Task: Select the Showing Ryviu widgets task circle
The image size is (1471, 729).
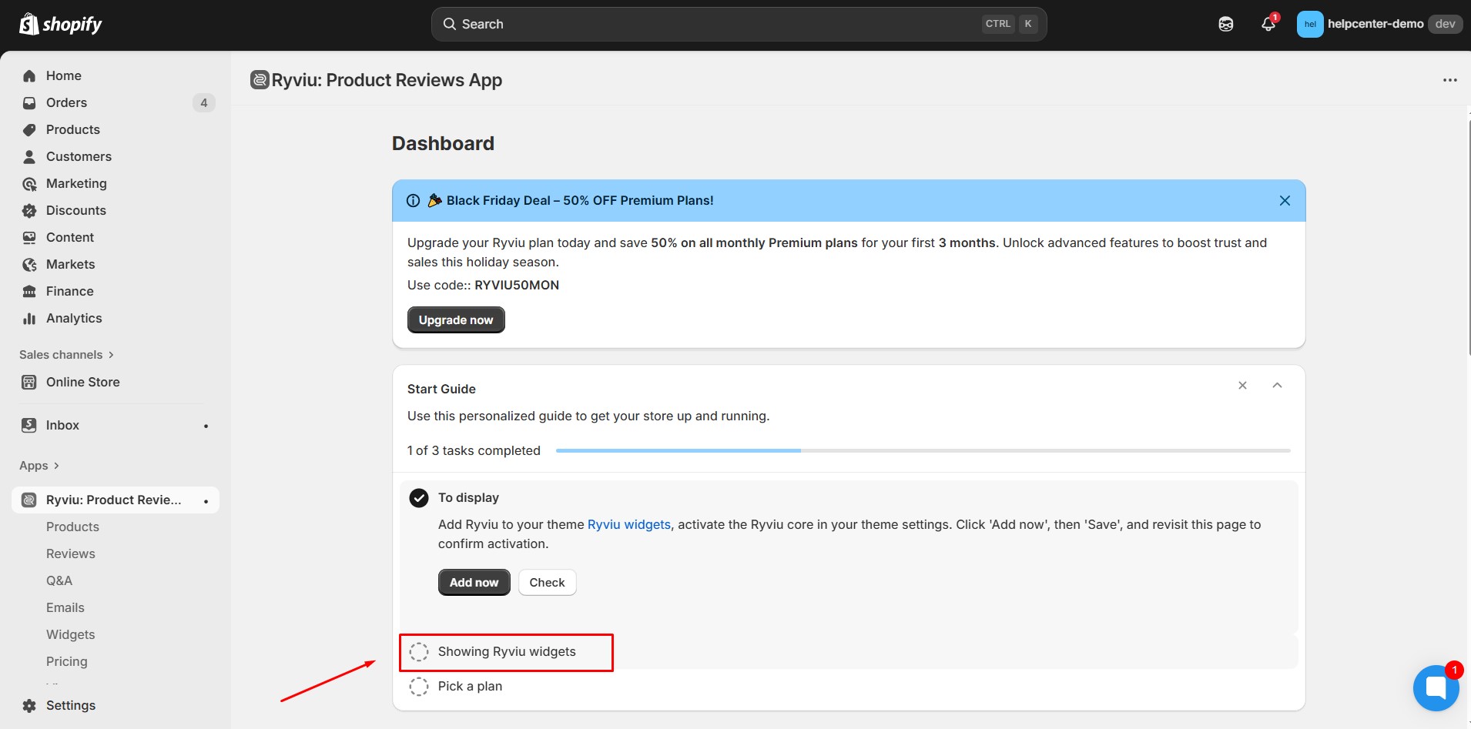Action: (x=419, y=652)
